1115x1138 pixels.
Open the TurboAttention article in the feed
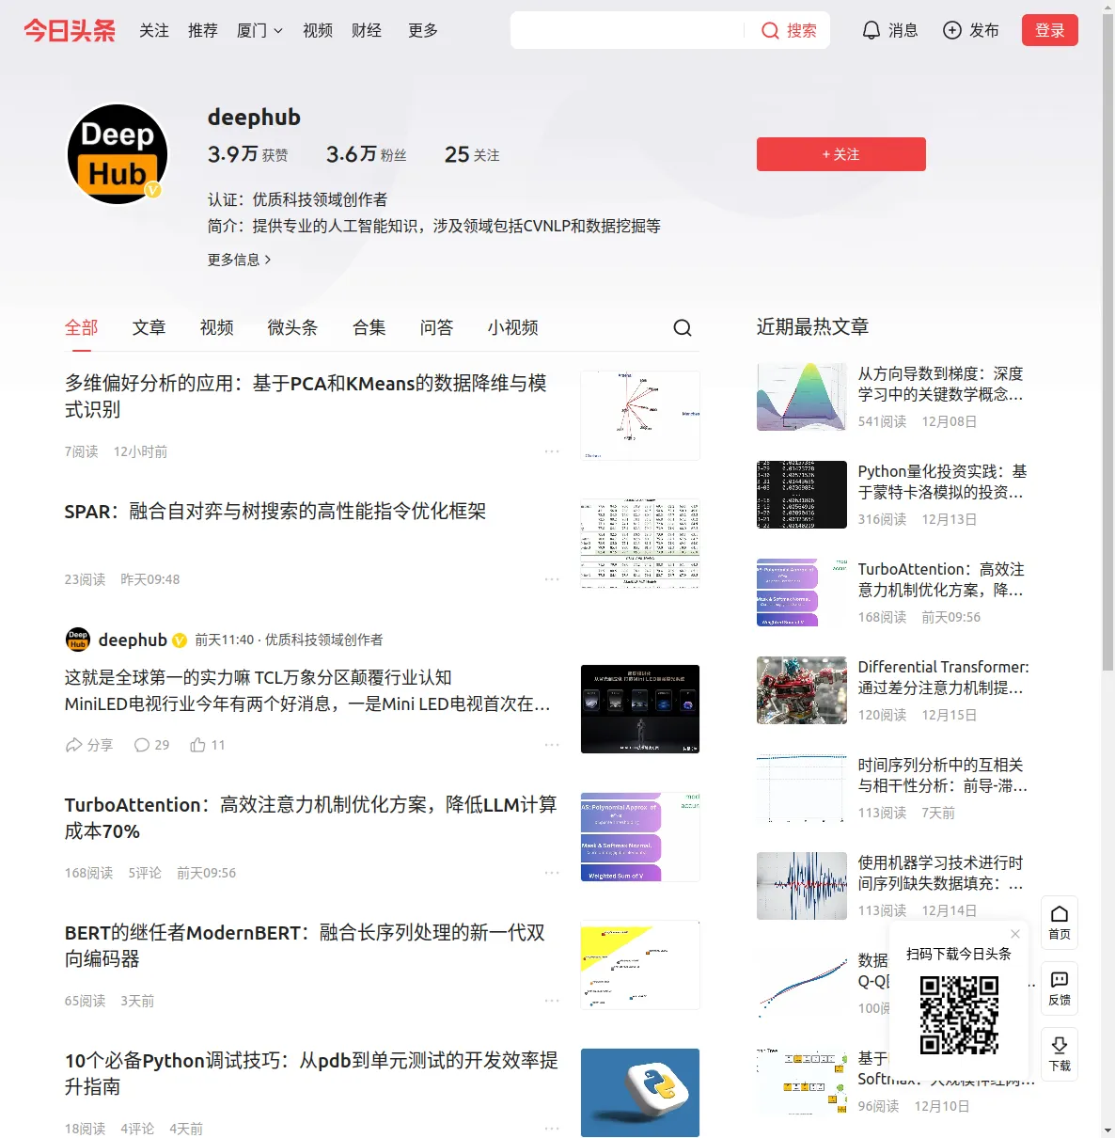(x=310, y=818)
